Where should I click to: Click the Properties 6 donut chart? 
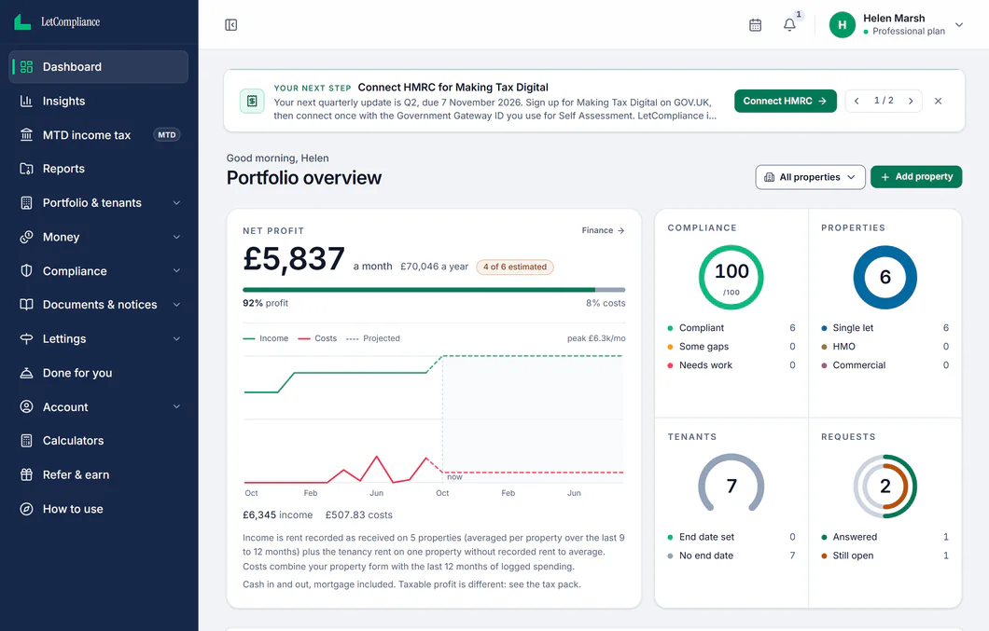click(885, 278)
